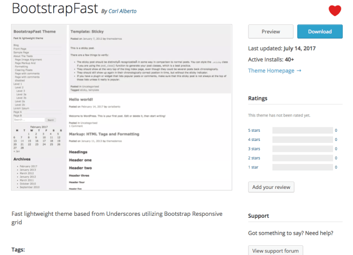This screenshot has width=353, height=255.
Task: Click the 1 star rating bar
Action: [302, 167]
